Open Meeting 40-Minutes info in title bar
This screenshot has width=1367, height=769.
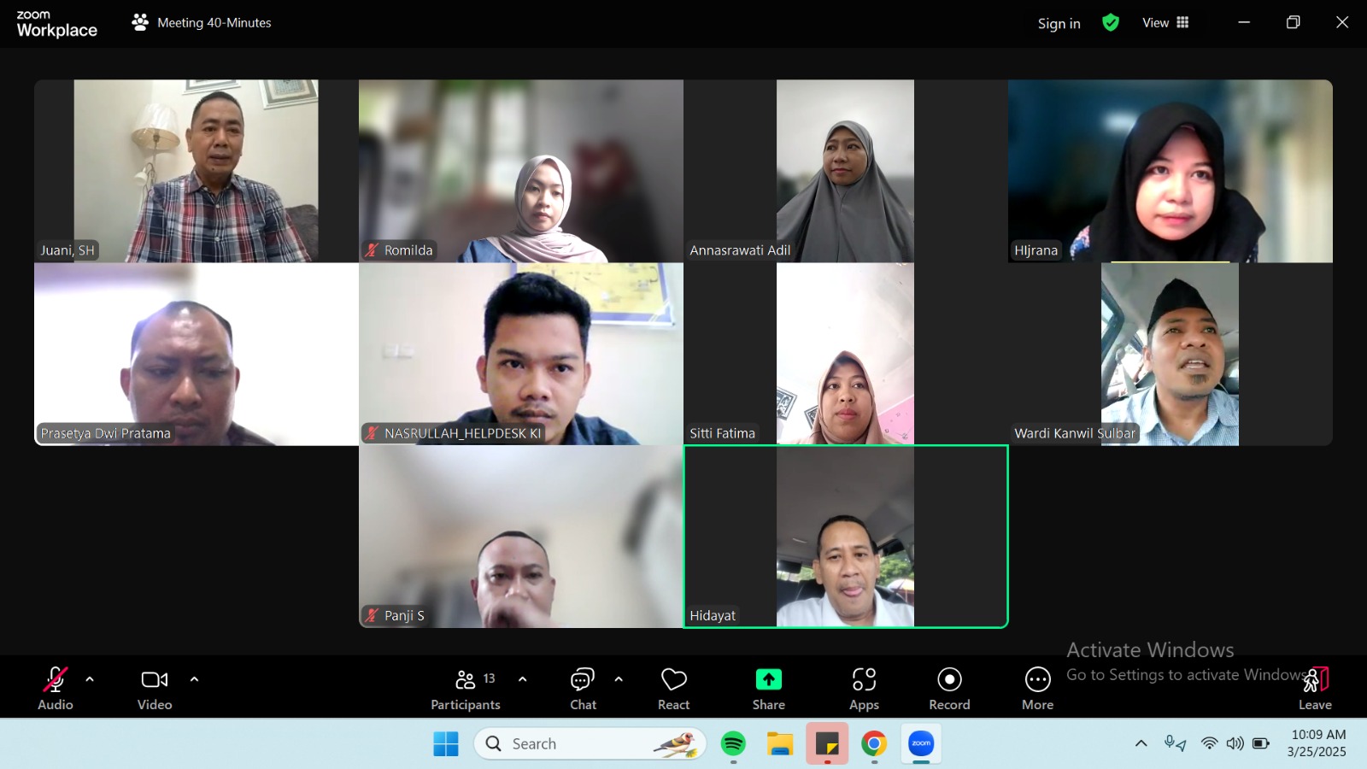coord(202,23)
